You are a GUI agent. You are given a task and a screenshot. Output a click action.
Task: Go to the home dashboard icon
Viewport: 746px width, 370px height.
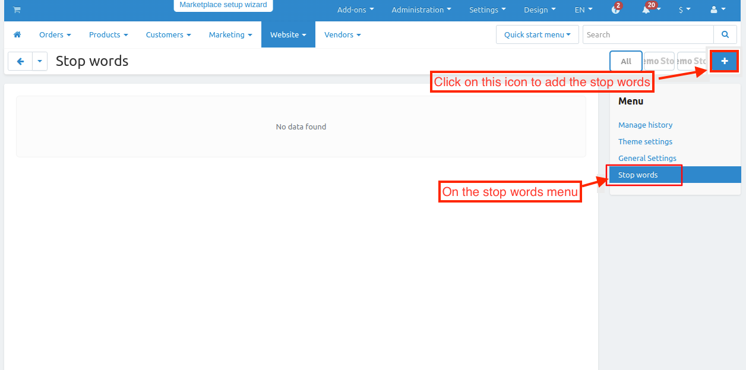coord(17,35)
